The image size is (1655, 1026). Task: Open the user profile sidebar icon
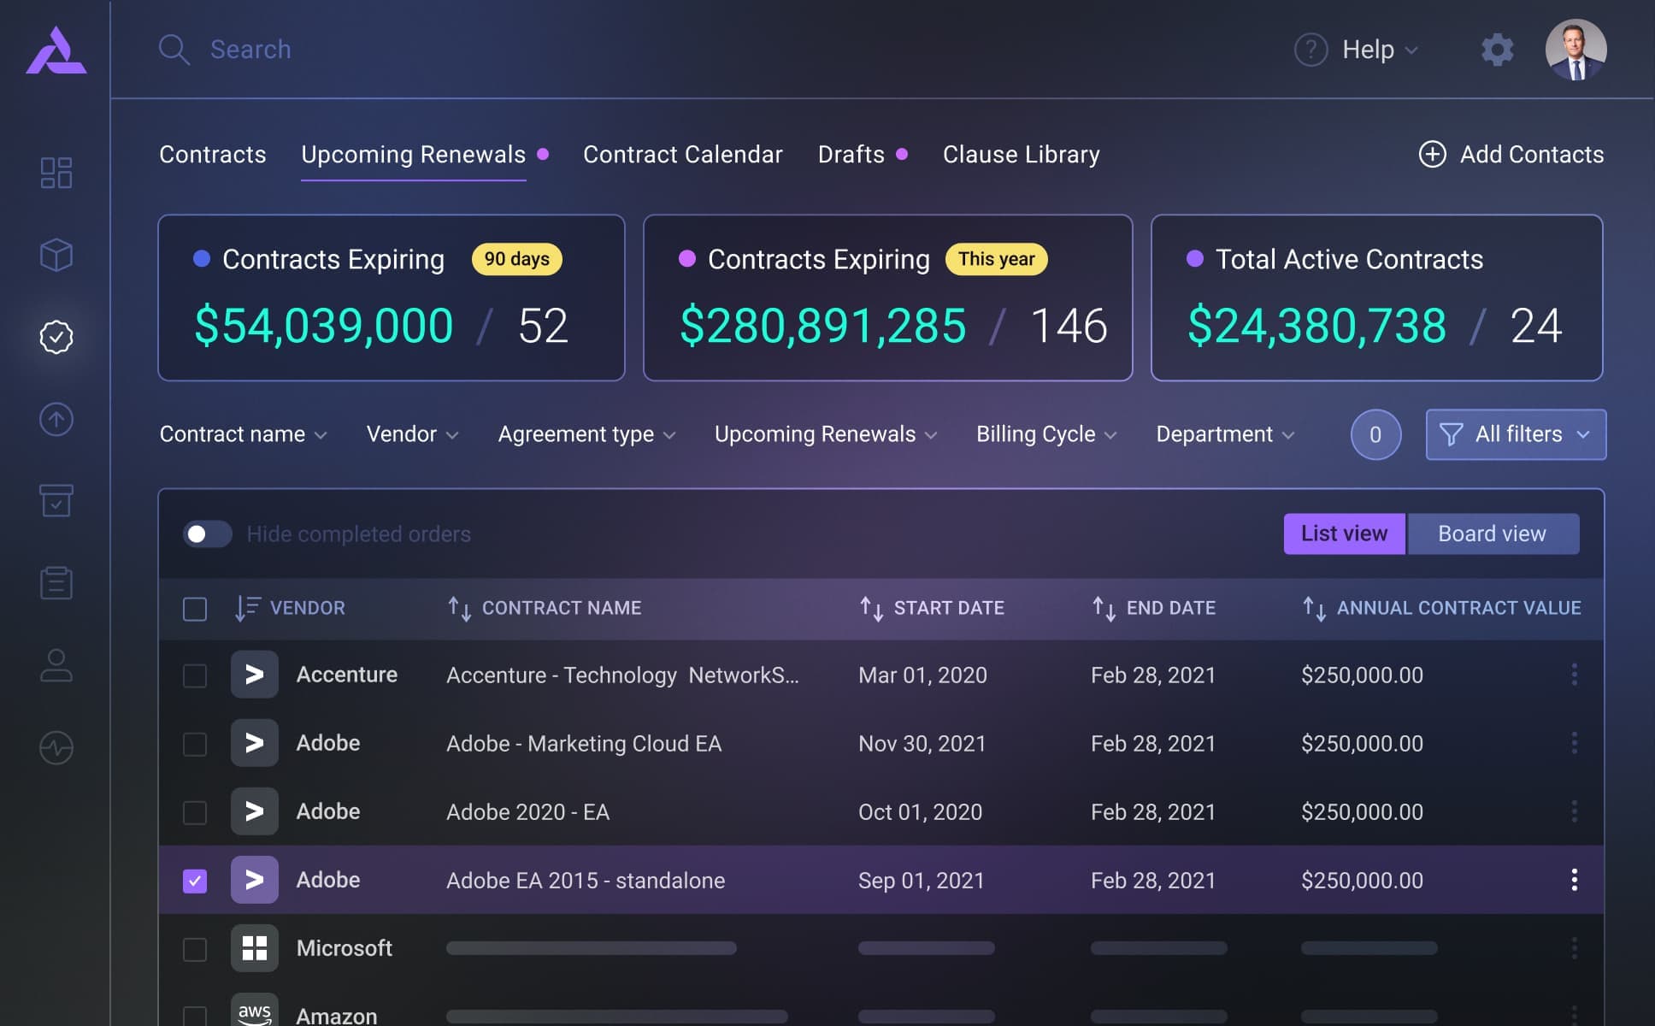[56, 665]
